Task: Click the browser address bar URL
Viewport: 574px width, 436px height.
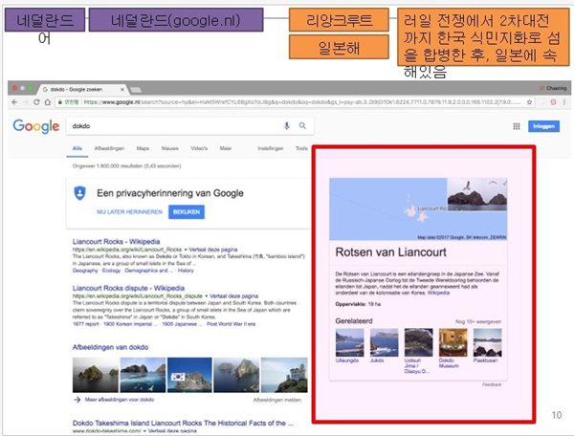Action: (293, 102)
